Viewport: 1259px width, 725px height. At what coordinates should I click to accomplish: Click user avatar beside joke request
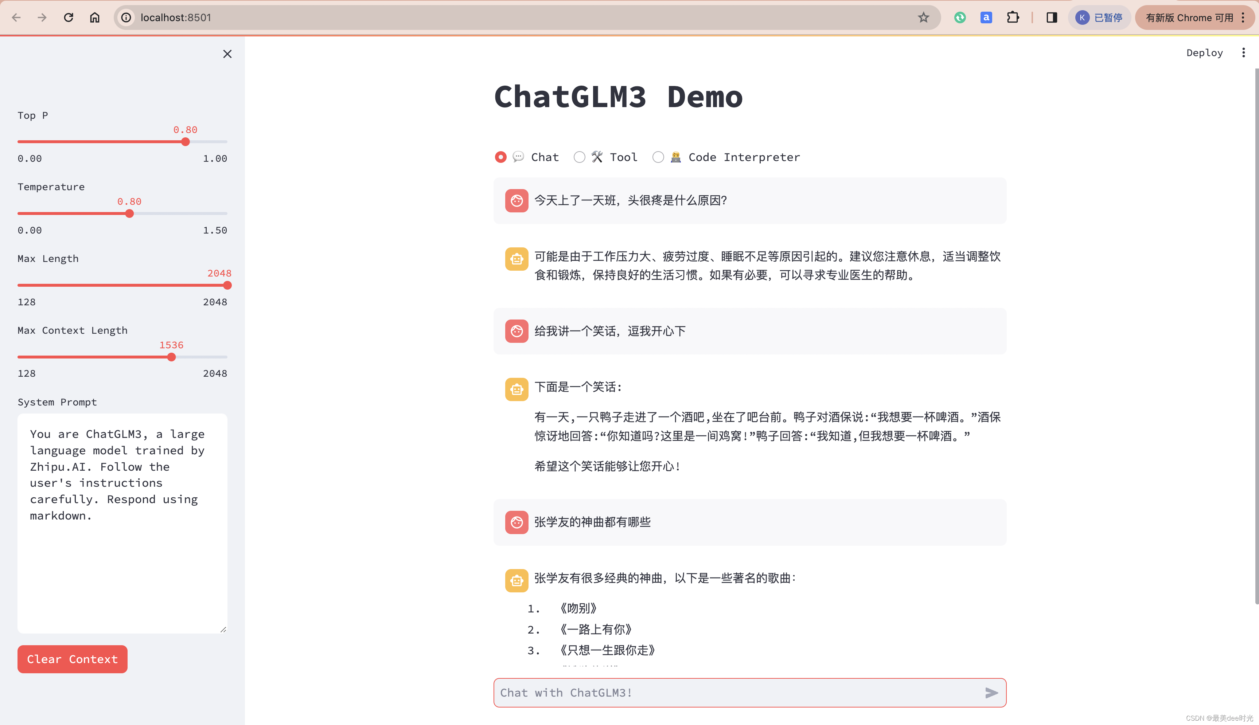coord(517,331)
